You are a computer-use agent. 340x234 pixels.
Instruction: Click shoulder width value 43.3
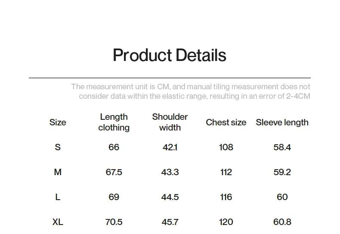pos(170,172)
